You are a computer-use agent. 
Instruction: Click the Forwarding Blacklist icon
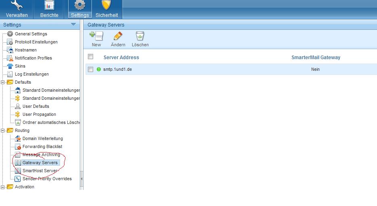coord(18,146)
